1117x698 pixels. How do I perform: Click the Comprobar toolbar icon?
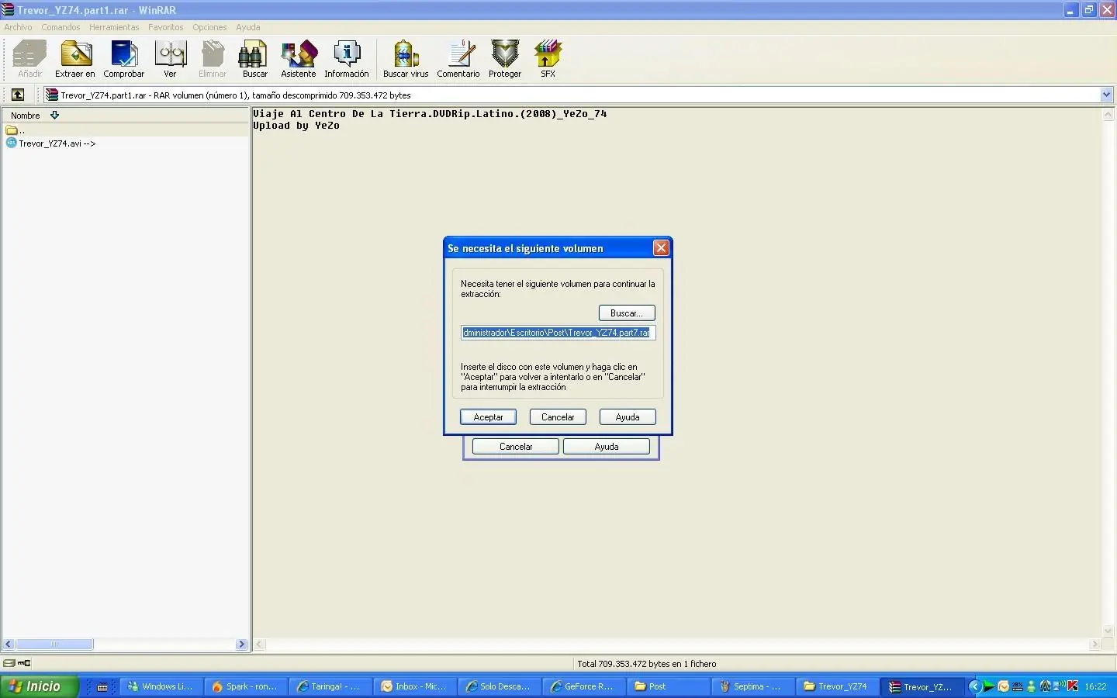[124, 54]
